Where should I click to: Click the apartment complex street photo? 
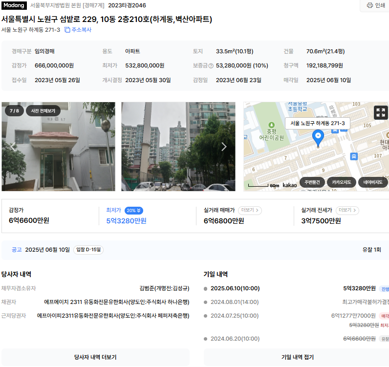[178, 147]
